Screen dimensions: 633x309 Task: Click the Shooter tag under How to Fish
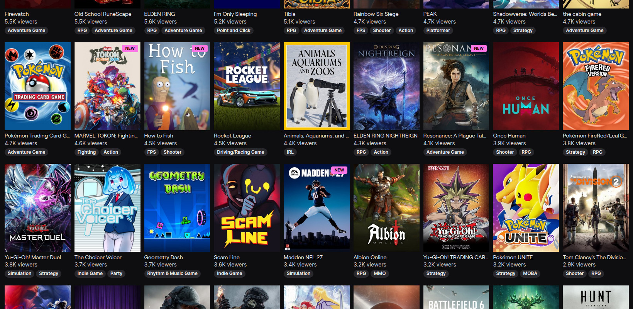173,152
